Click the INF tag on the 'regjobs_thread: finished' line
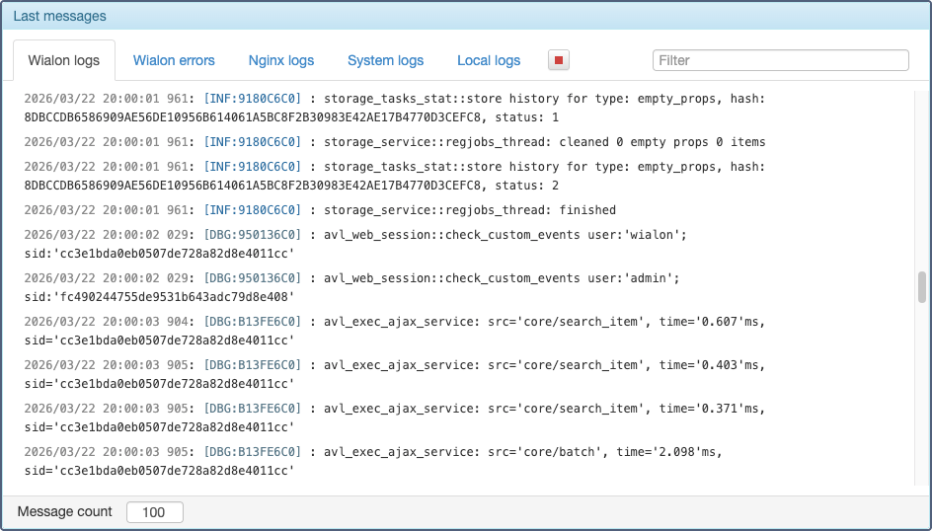Viewport: 932px width, 531px height. (252, 210)
